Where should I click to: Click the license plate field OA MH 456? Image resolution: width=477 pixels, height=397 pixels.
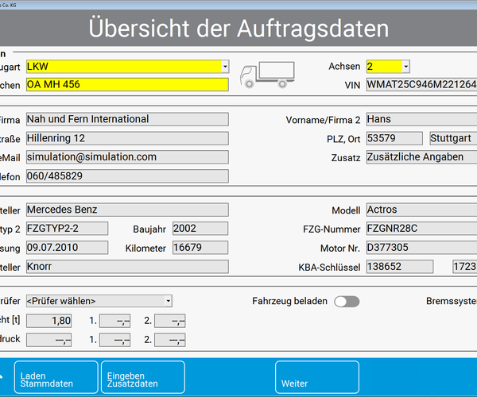127,84
